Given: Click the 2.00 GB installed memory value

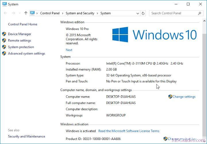Looking at the screenshot, I should (x=112, y=69).
